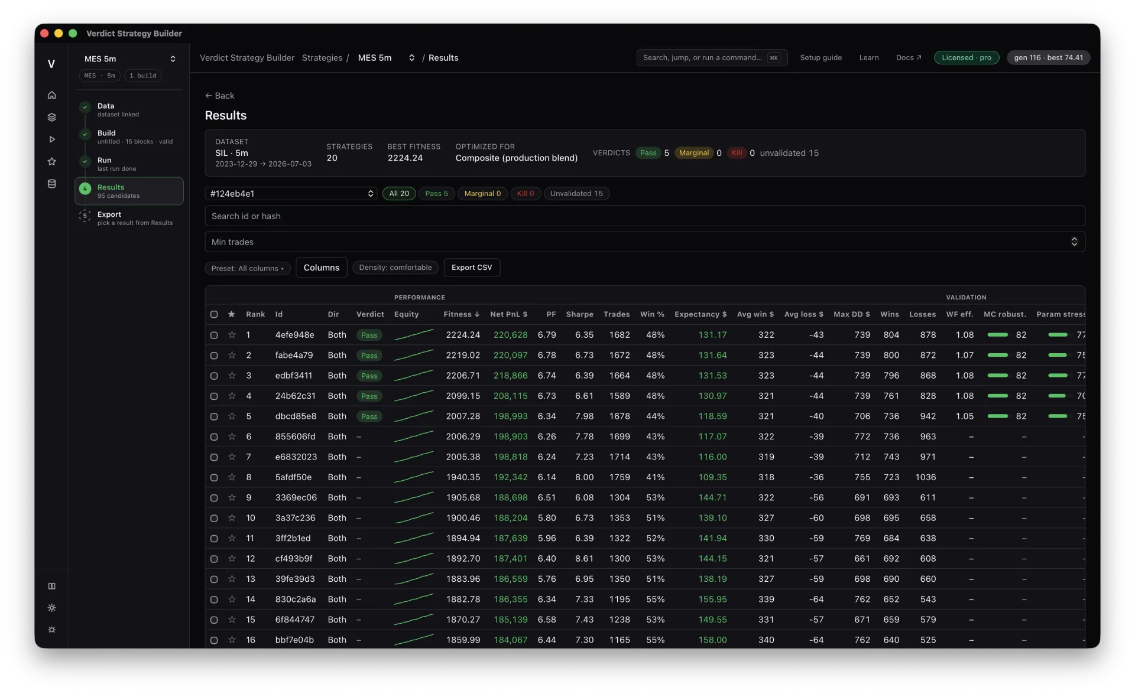Toggle the select-all checkbox in table header

pyautogui.click(x=214, y=314)
